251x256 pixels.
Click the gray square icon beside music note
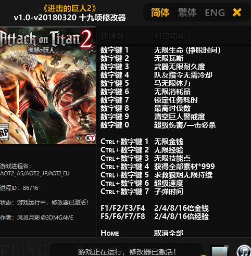click(x=219, y=251)
